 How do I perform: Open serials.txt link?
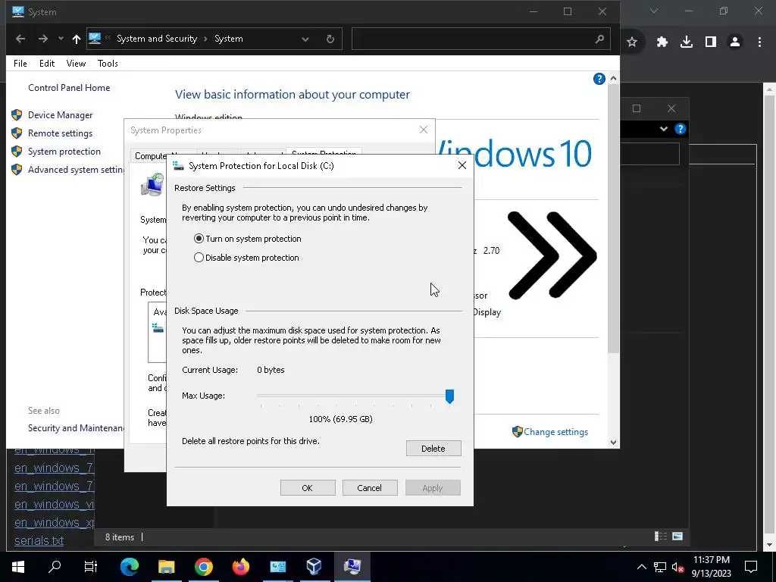pos(39,540)
